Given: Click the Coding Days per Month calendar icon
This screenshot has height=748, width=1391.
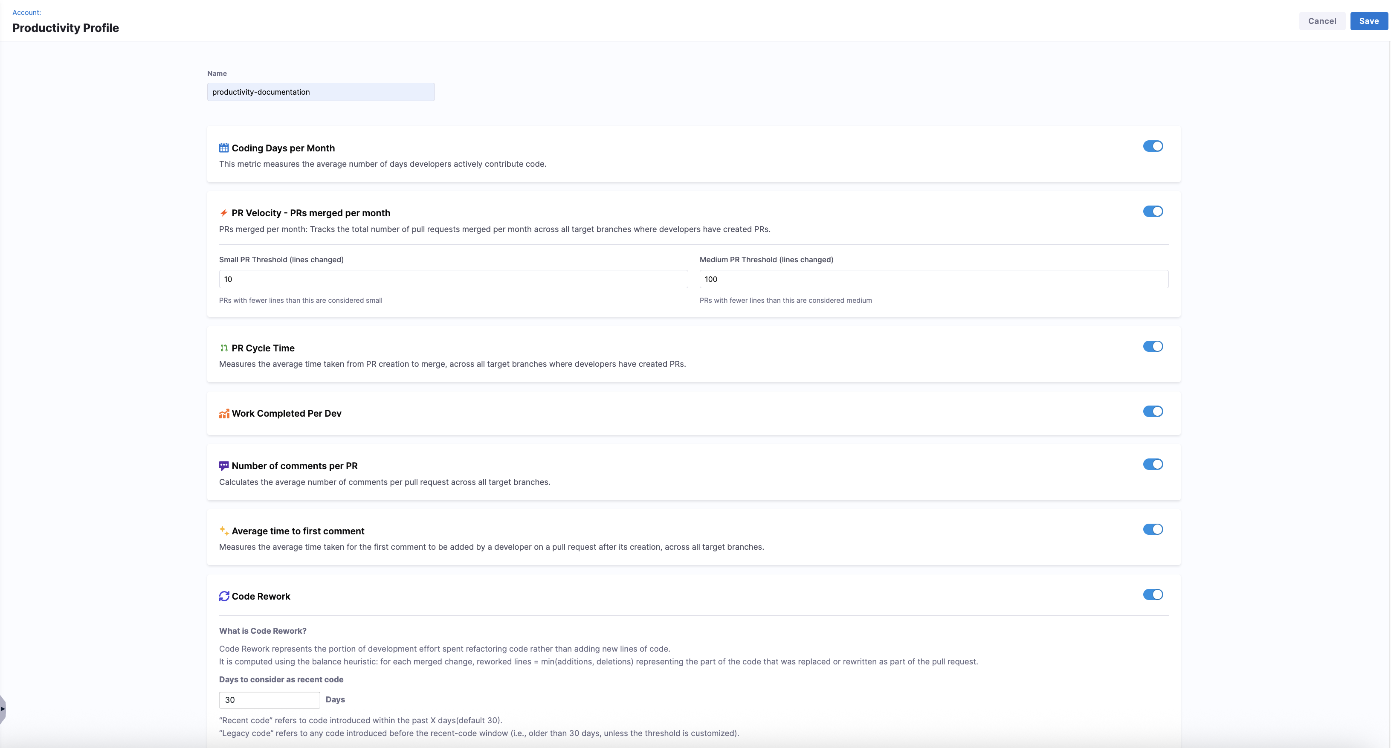Looking at the screenshot, I should click(223, 148).
